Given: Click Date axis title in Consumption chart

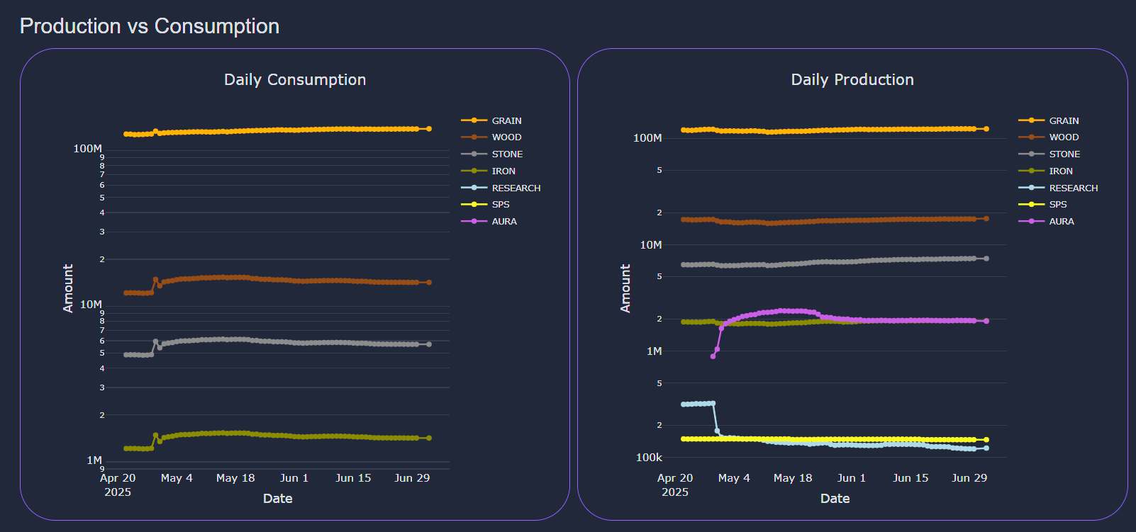Looking at the screenshot, I should (x=278, y=499).
